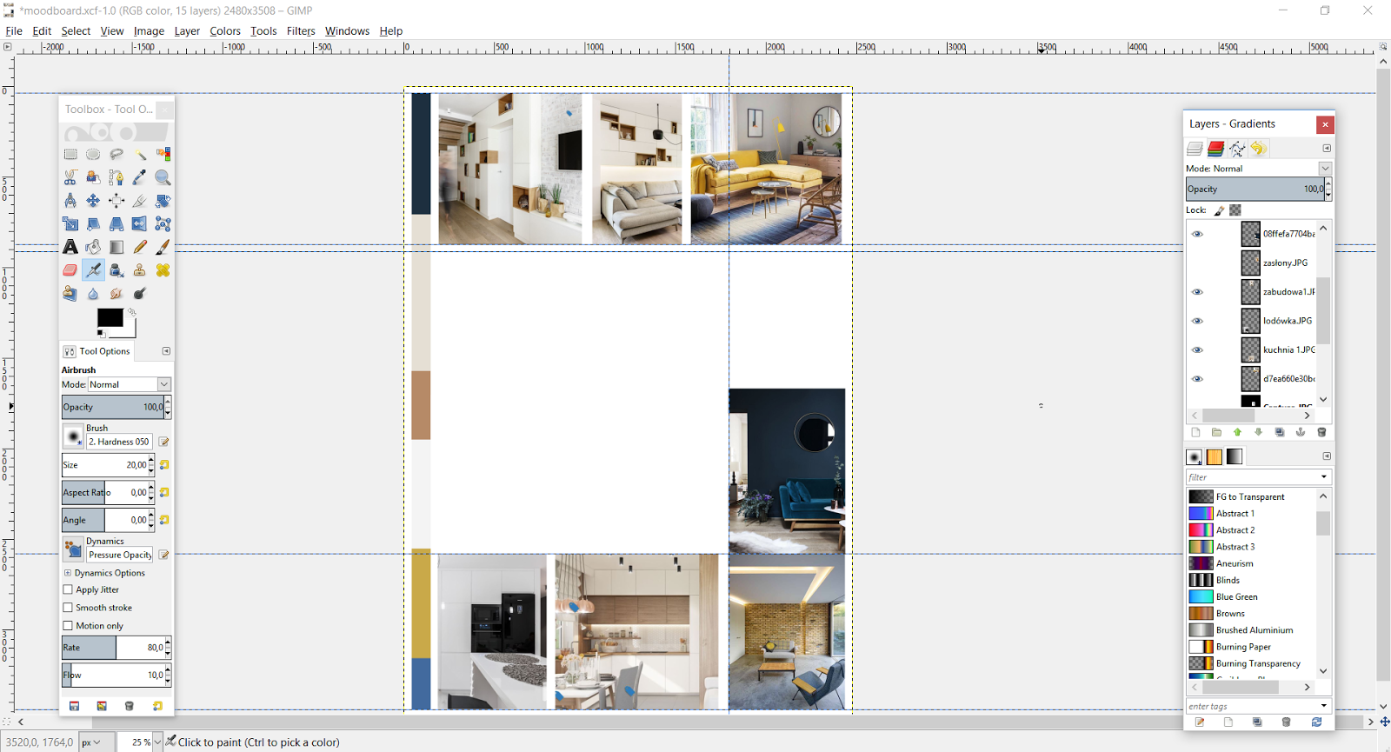Select the Zoom magnifier tool
Screen dimensions: 1391x752
[163, 177]
